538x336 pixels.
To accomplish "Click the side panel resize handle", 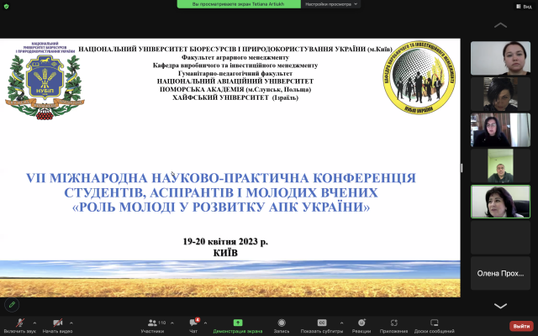I will 462,168.
